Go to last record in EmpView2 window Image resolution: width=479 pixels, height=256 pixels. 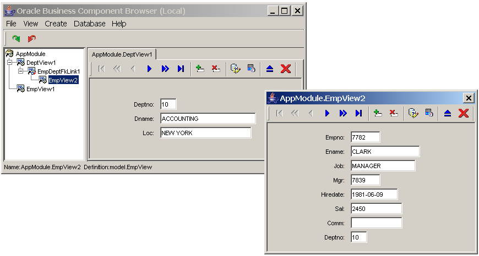coord(358,113)
